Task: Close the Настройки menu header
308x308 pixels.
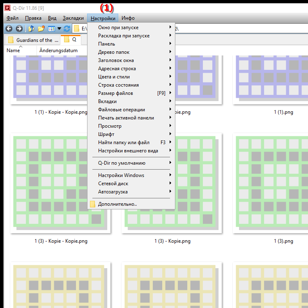Action: click(103, 18)
